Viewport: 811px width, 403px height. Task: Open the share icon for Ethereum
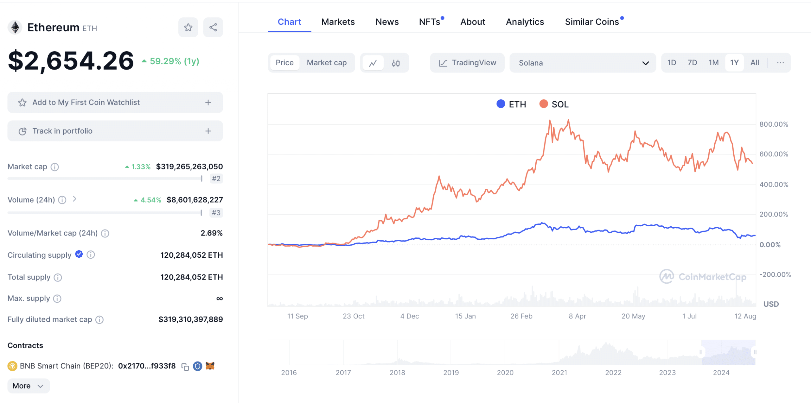tap(213, 28)
